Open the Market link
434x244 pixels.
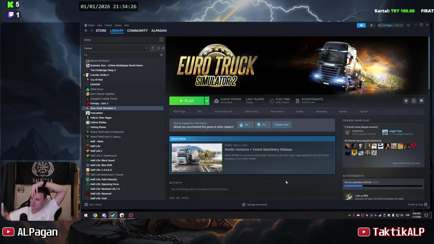(x=343, y=111)
